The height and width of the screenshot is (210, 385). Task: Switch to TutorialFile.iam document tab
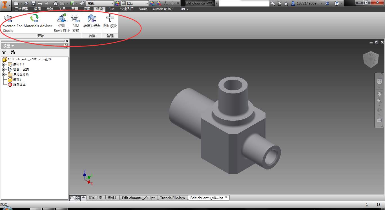pos(172,198)
